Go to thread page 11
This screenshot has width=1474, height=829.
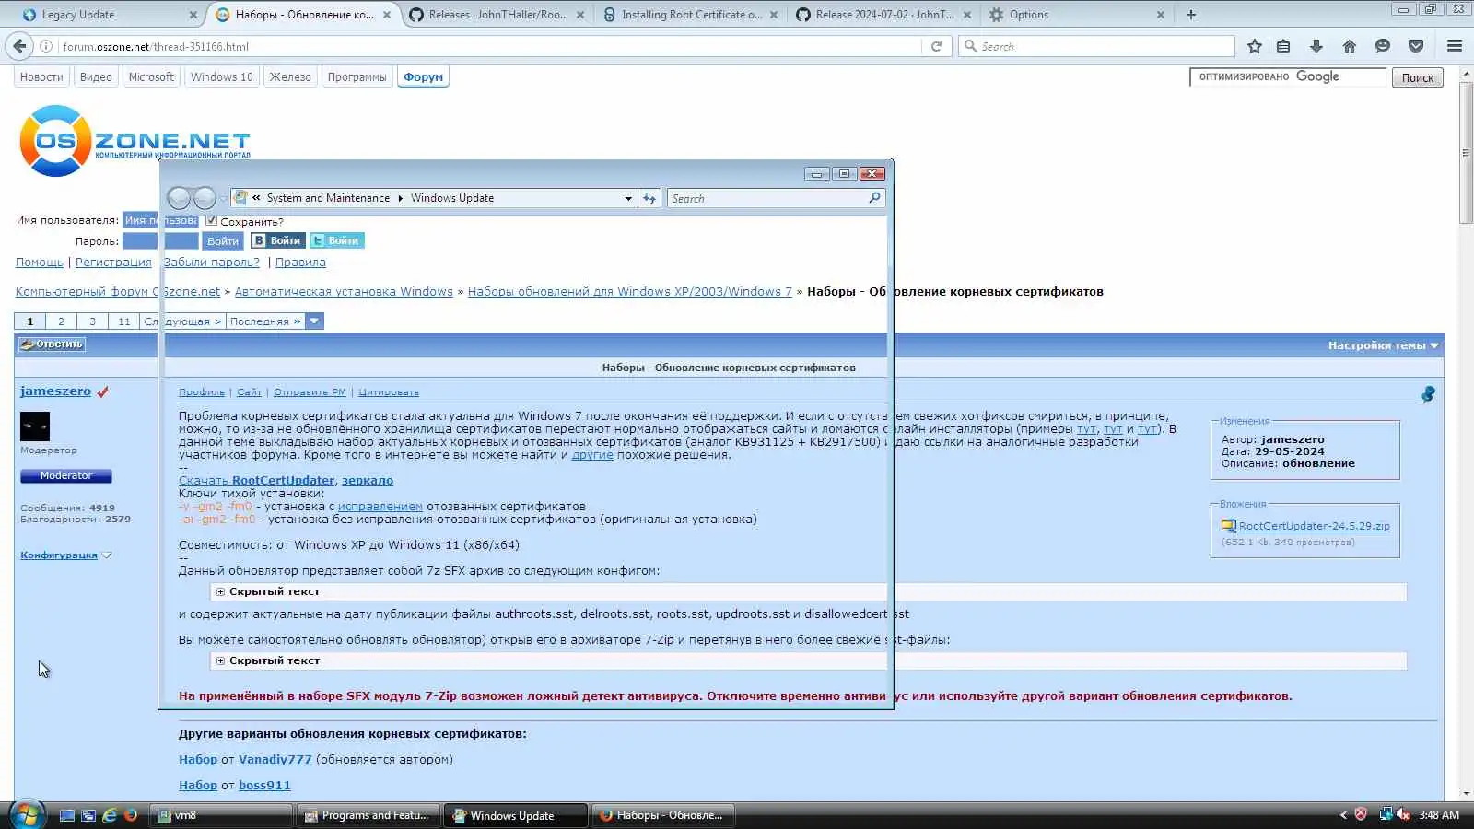[x=124, y=321]
